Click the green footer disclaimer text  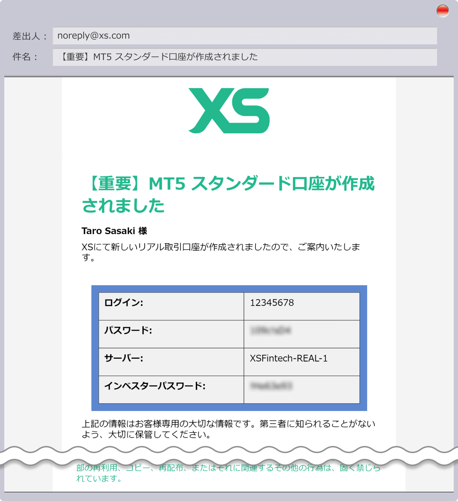[228, 473]
